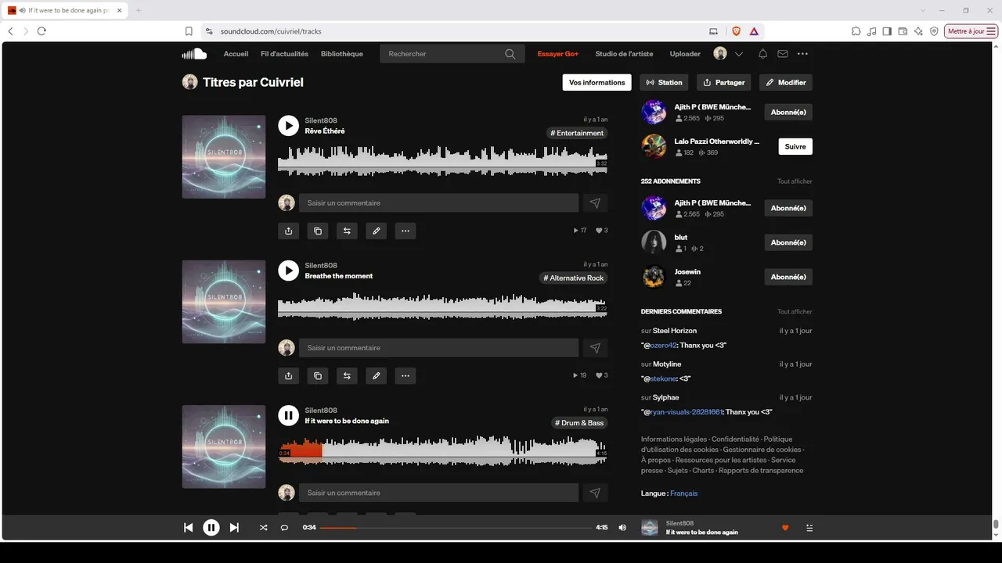1002x563 pixels.
Task: Send comment on Breathe the moment
Action: click(595, 348)
